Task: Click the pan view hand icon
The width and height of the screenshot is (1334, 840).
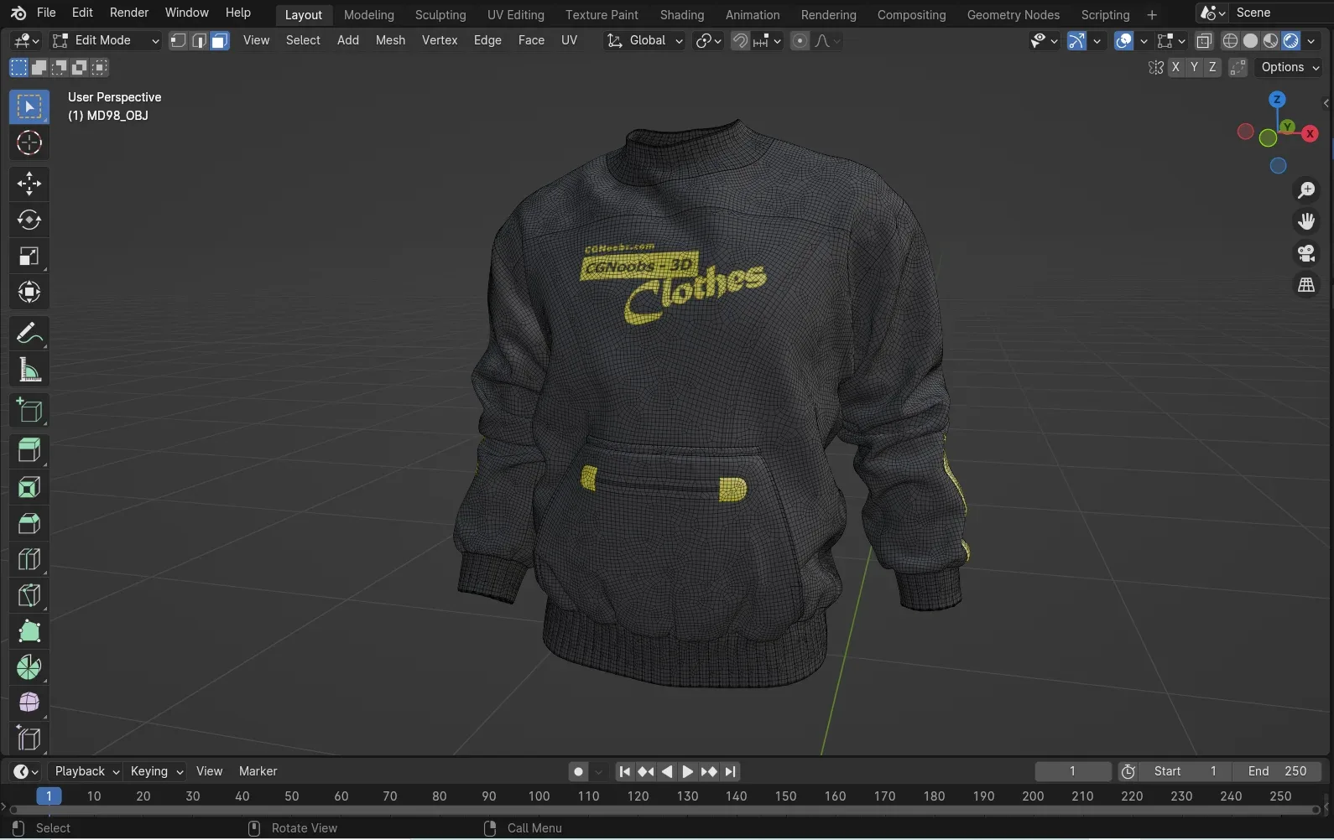Action: coord(1306,221)
